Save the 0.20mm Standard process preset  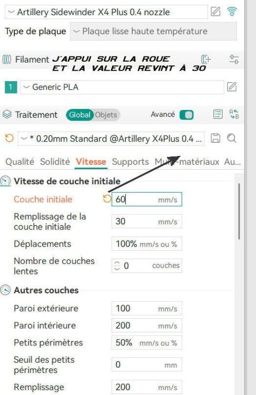click(x=215, y=139)
